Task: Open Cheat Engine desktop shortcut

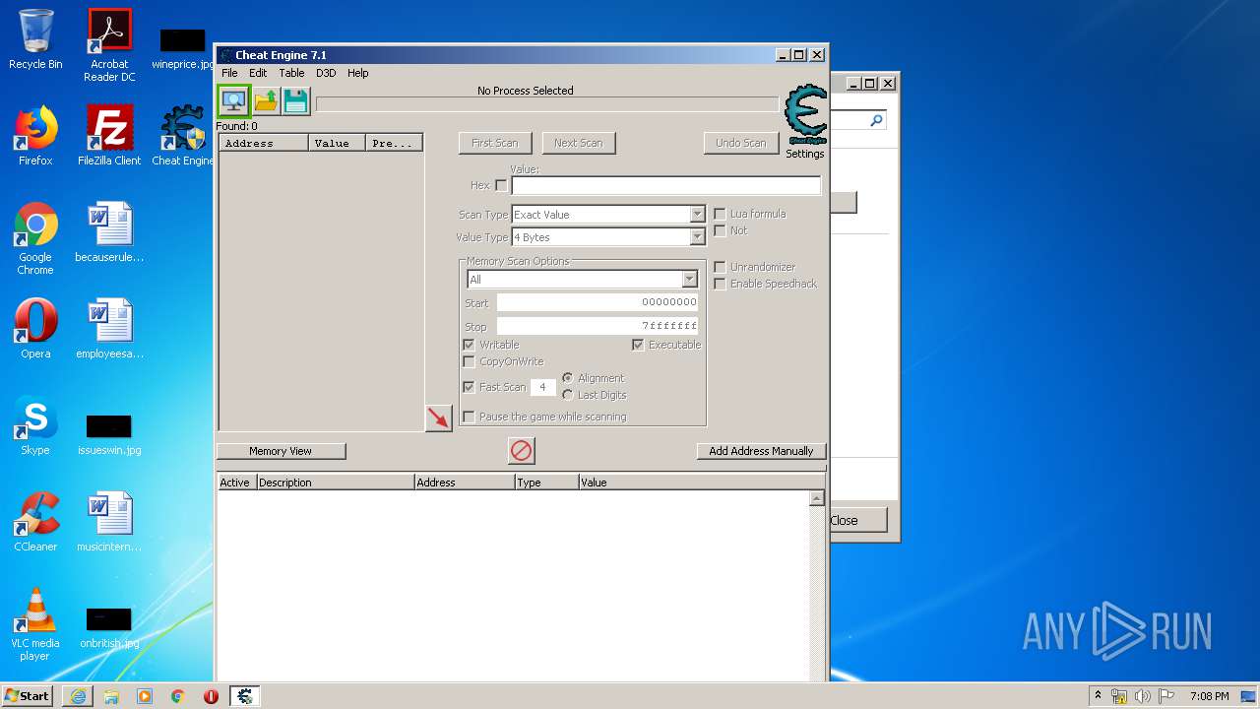Action: (x=182, y=136)
